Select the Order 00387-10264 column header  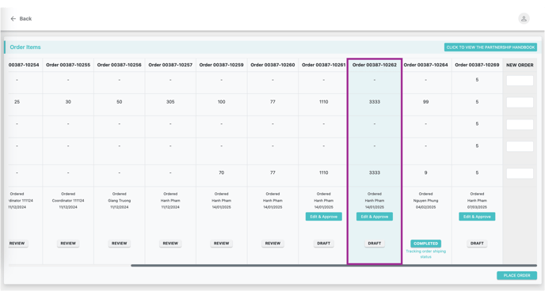426,65
